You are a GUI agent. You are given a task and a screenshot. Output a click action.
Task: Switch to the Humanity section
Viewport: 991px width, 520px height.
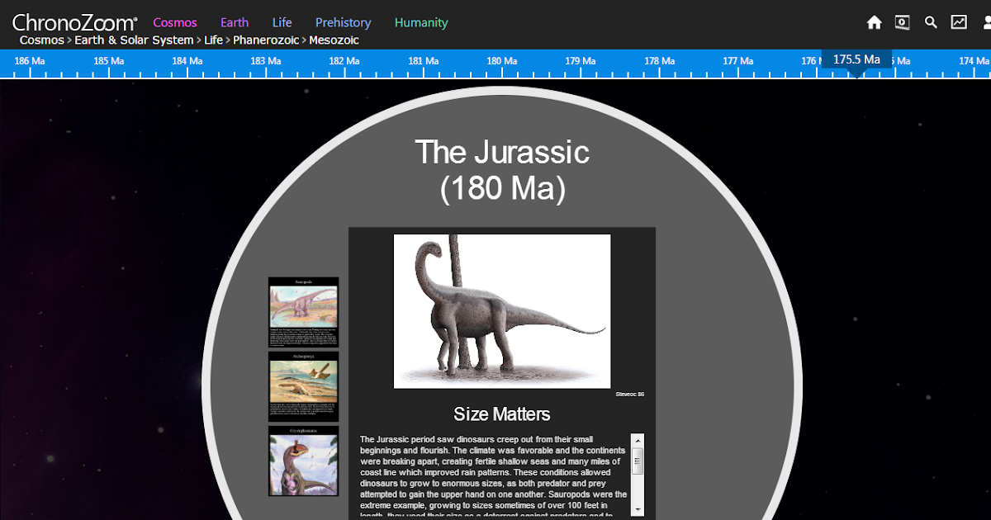pos(421,22)
